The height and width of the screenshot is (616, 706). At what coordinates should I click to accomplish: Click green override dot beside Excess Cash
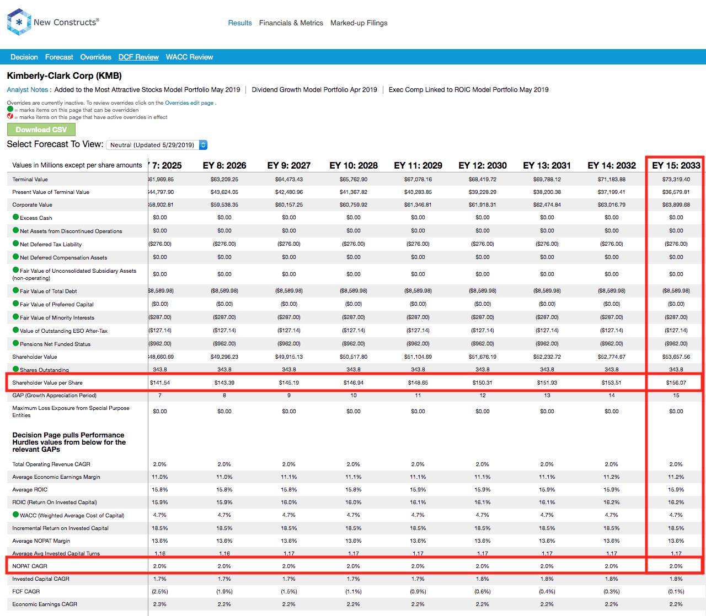pos(16,217)
